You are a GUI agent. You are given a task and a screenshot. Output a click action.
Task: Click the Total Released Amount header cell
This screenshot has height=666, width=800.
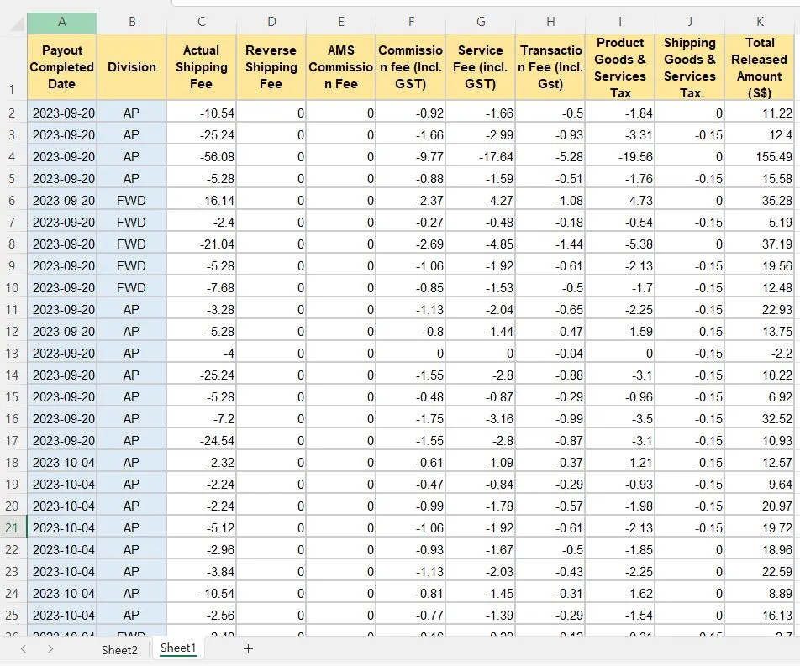(x=760, y=67)
